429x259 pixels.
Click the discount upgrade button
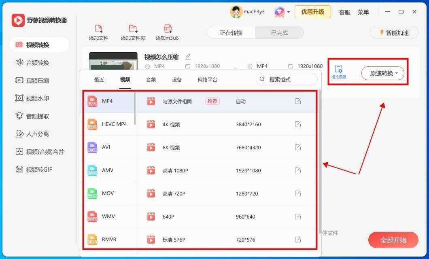[313, 12]
